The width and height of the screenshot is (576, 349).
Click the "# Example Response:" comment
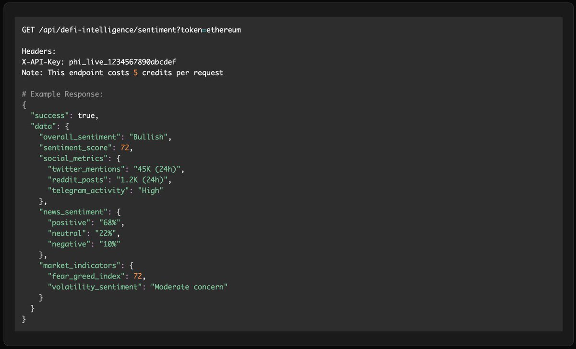62,94
